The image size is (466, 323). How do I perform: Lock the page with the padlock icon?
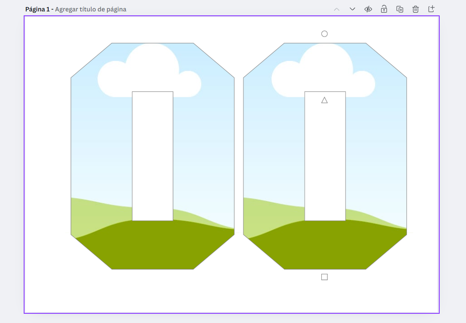click(384, 9)
